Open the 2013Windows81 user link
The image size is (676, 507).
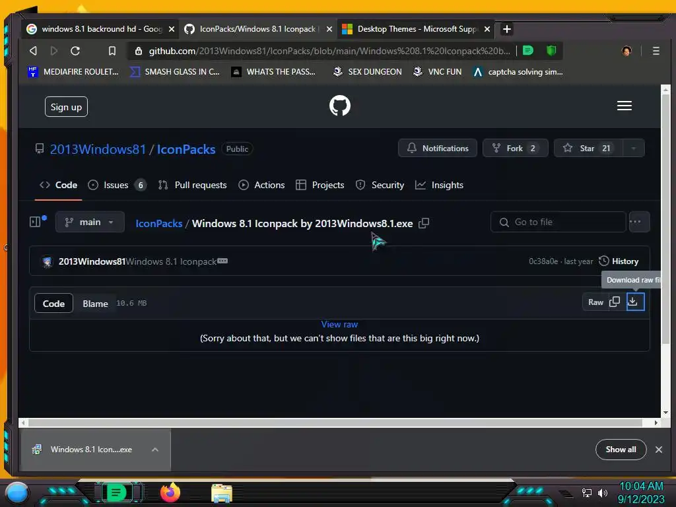(98, 149)
